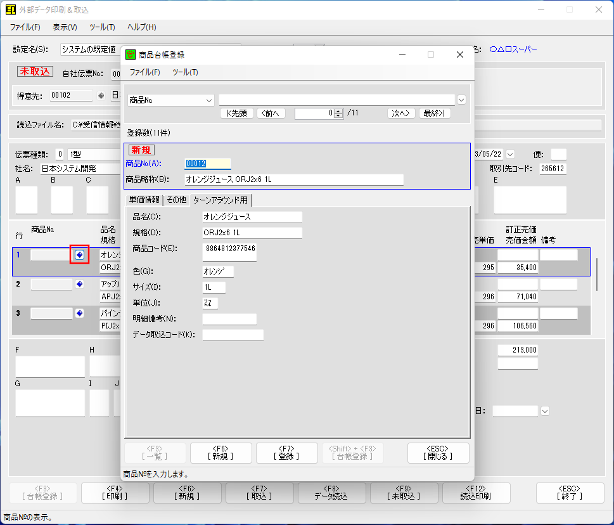Click the blue diamond button on row 2
Viewport: 614px width, 525px height.
(x=79, y=285)
